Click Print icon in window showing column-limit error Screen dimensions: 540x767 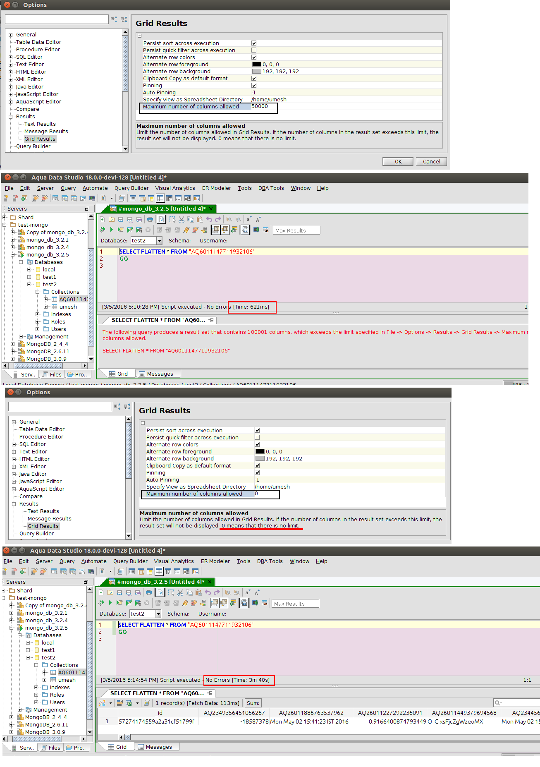[x=150, y=219]
